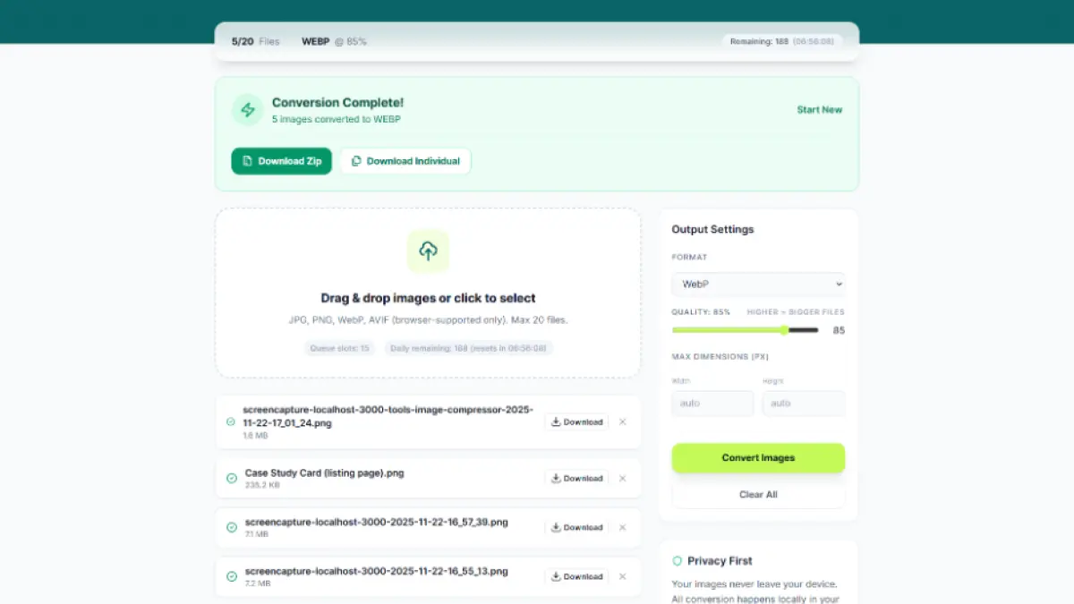The image size is (1074, 604).
Task: Click the Start New link
Action: (x=819, y=110)
